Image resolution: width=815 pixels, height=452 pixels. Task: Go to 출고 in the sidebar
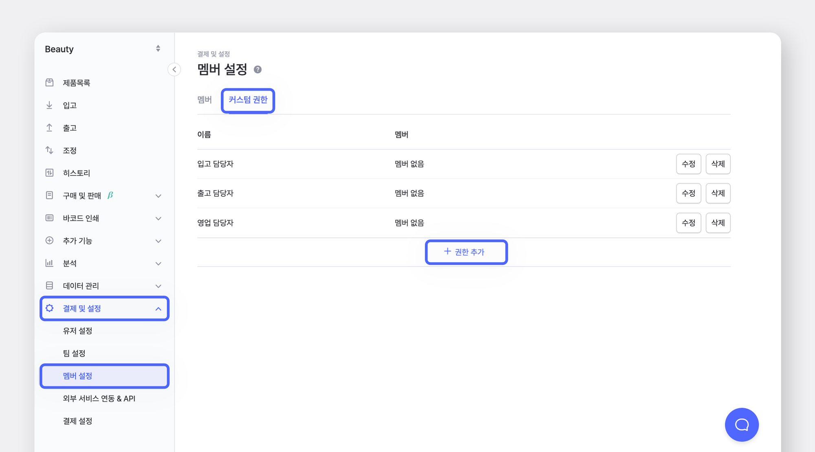[x=105, y=128]
